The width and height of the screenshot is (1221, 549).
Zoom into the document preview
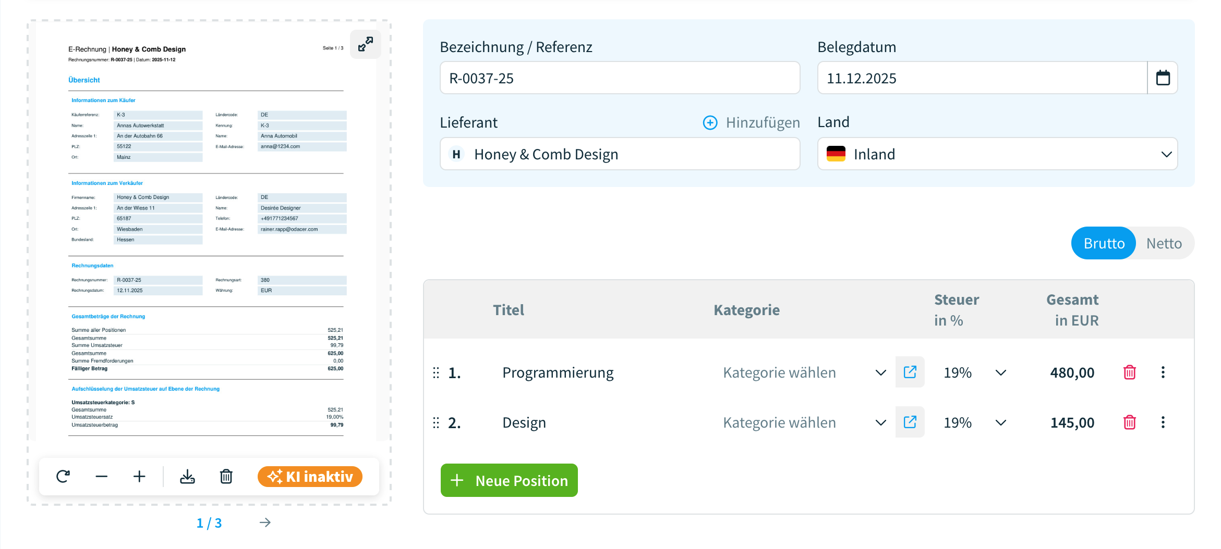coord(139,476)
